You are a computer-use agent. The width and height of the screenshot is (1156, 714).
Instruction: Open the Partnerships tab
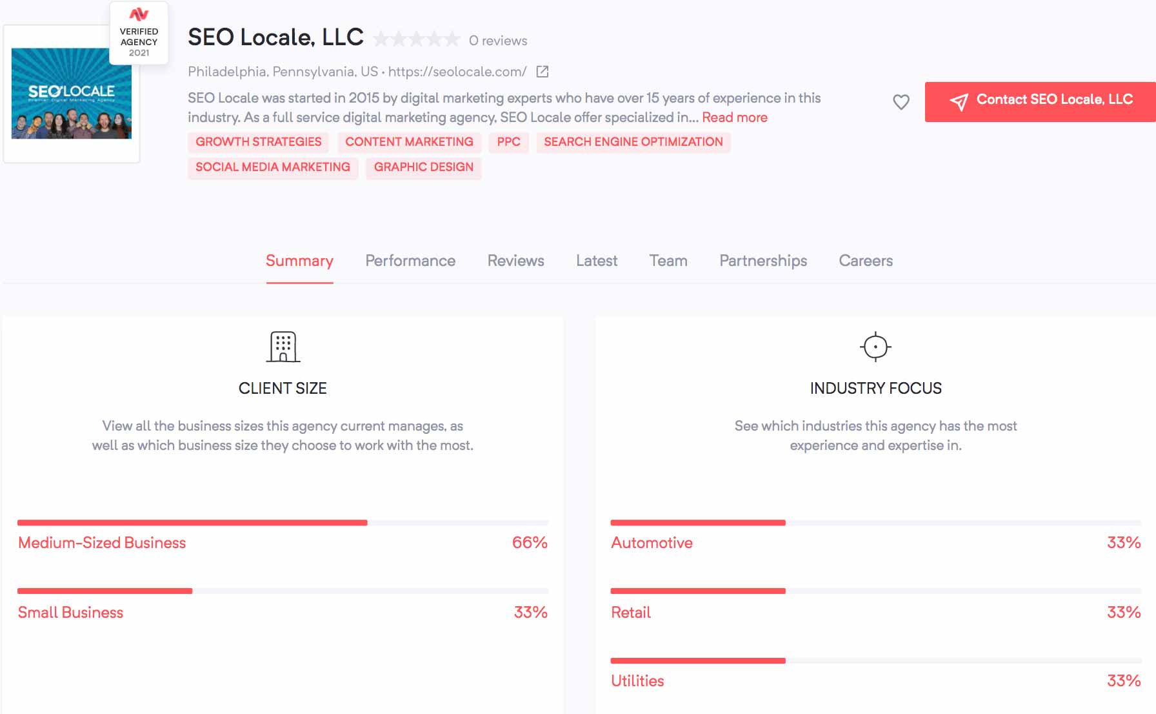(x=763, y=261)
